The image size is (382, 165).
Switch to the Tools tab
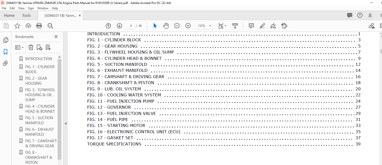(26, 16)
